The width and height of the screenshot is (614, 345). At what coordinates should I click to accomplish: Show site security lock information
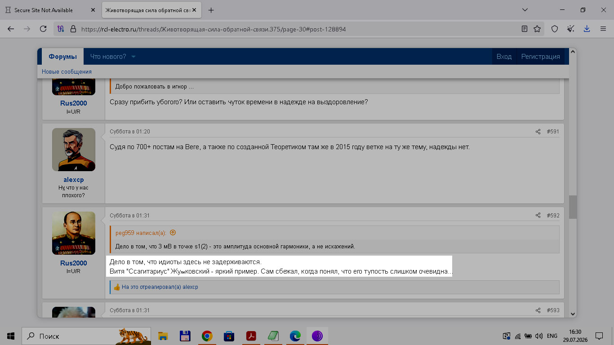(73, 29)
